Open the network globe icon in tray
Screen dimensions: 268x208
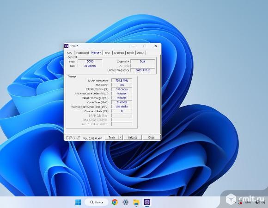point(257,202)
